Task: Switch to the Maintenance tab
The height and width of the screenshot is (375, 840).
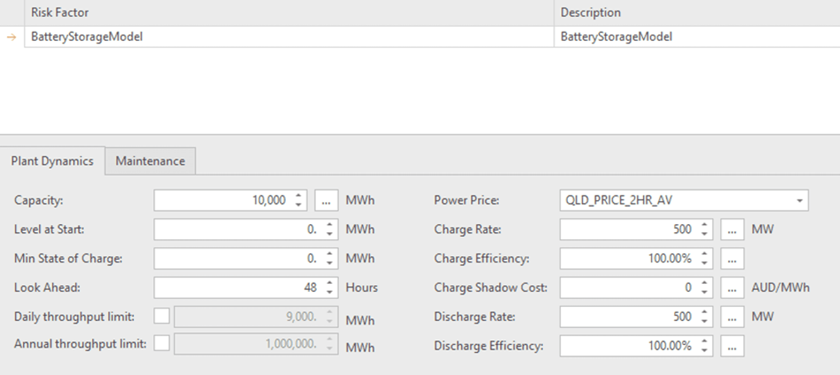Action: (x=150, y=161)
